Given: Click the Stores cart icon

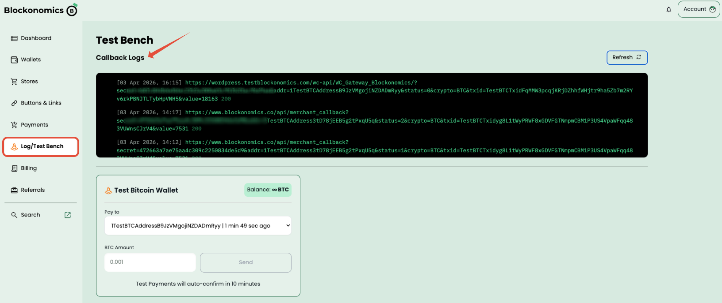Looking at the screenshot, I should coord(14,82).
